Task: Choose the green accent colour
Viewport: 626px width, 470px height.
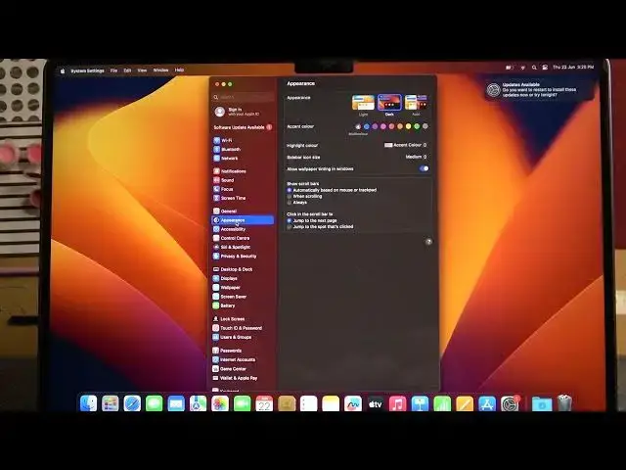Action: coord(417,126)
